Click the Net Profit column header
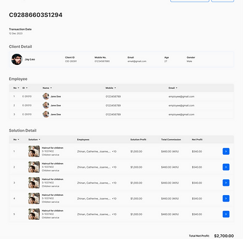Image resolution: width=243 pixels, height=239 pixels. (197, 140)
